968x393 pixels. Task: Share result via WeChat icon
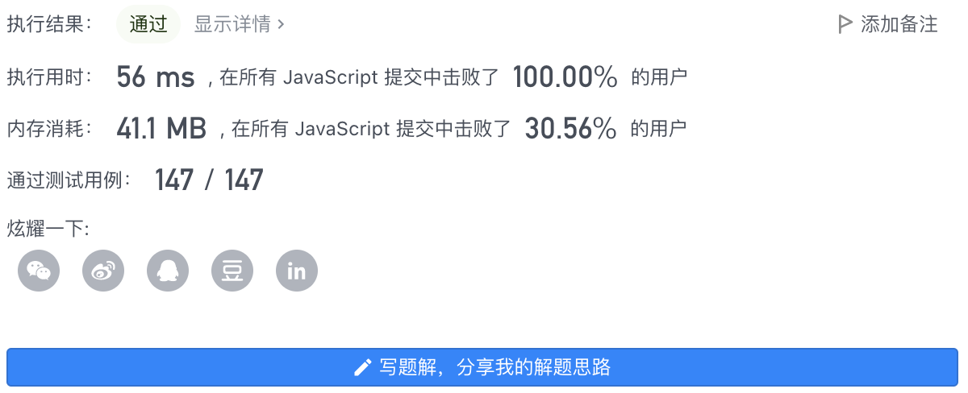(x=39, y=271)
